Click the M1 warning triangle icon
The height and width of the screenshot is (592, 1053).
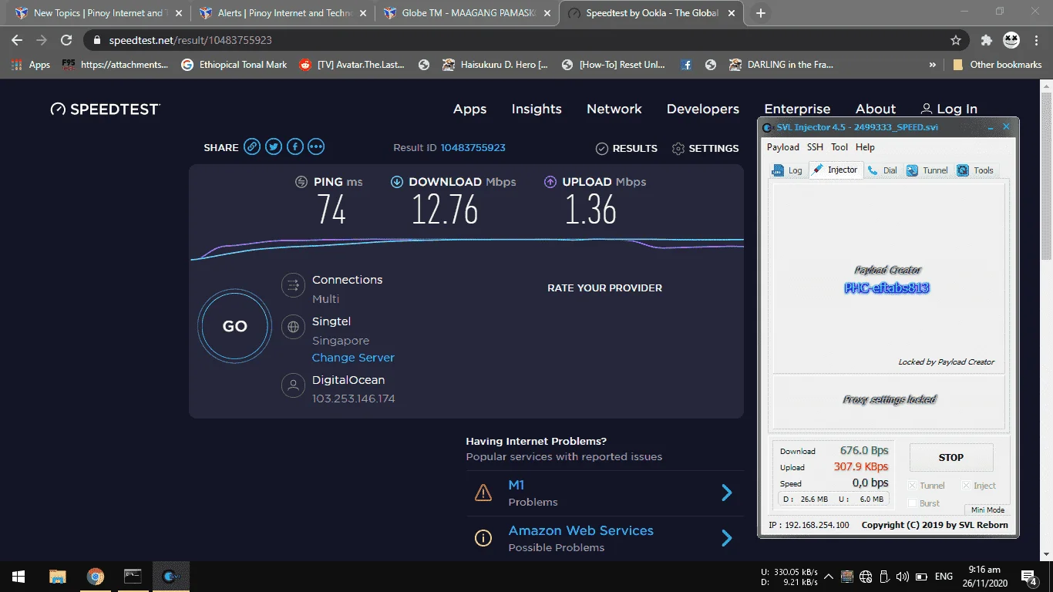(483, 493)
